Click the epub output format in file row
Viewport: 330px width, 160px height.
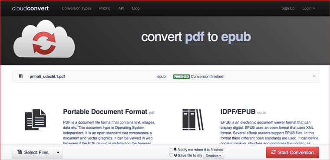point(162,77)
